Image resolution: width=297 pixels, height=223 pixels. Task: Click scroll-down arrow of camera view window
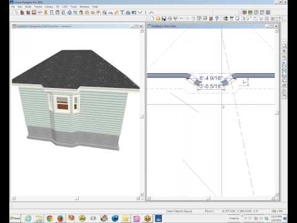142,195
